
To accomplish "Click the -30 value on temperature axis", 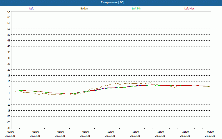I will [x=9, y=128].
